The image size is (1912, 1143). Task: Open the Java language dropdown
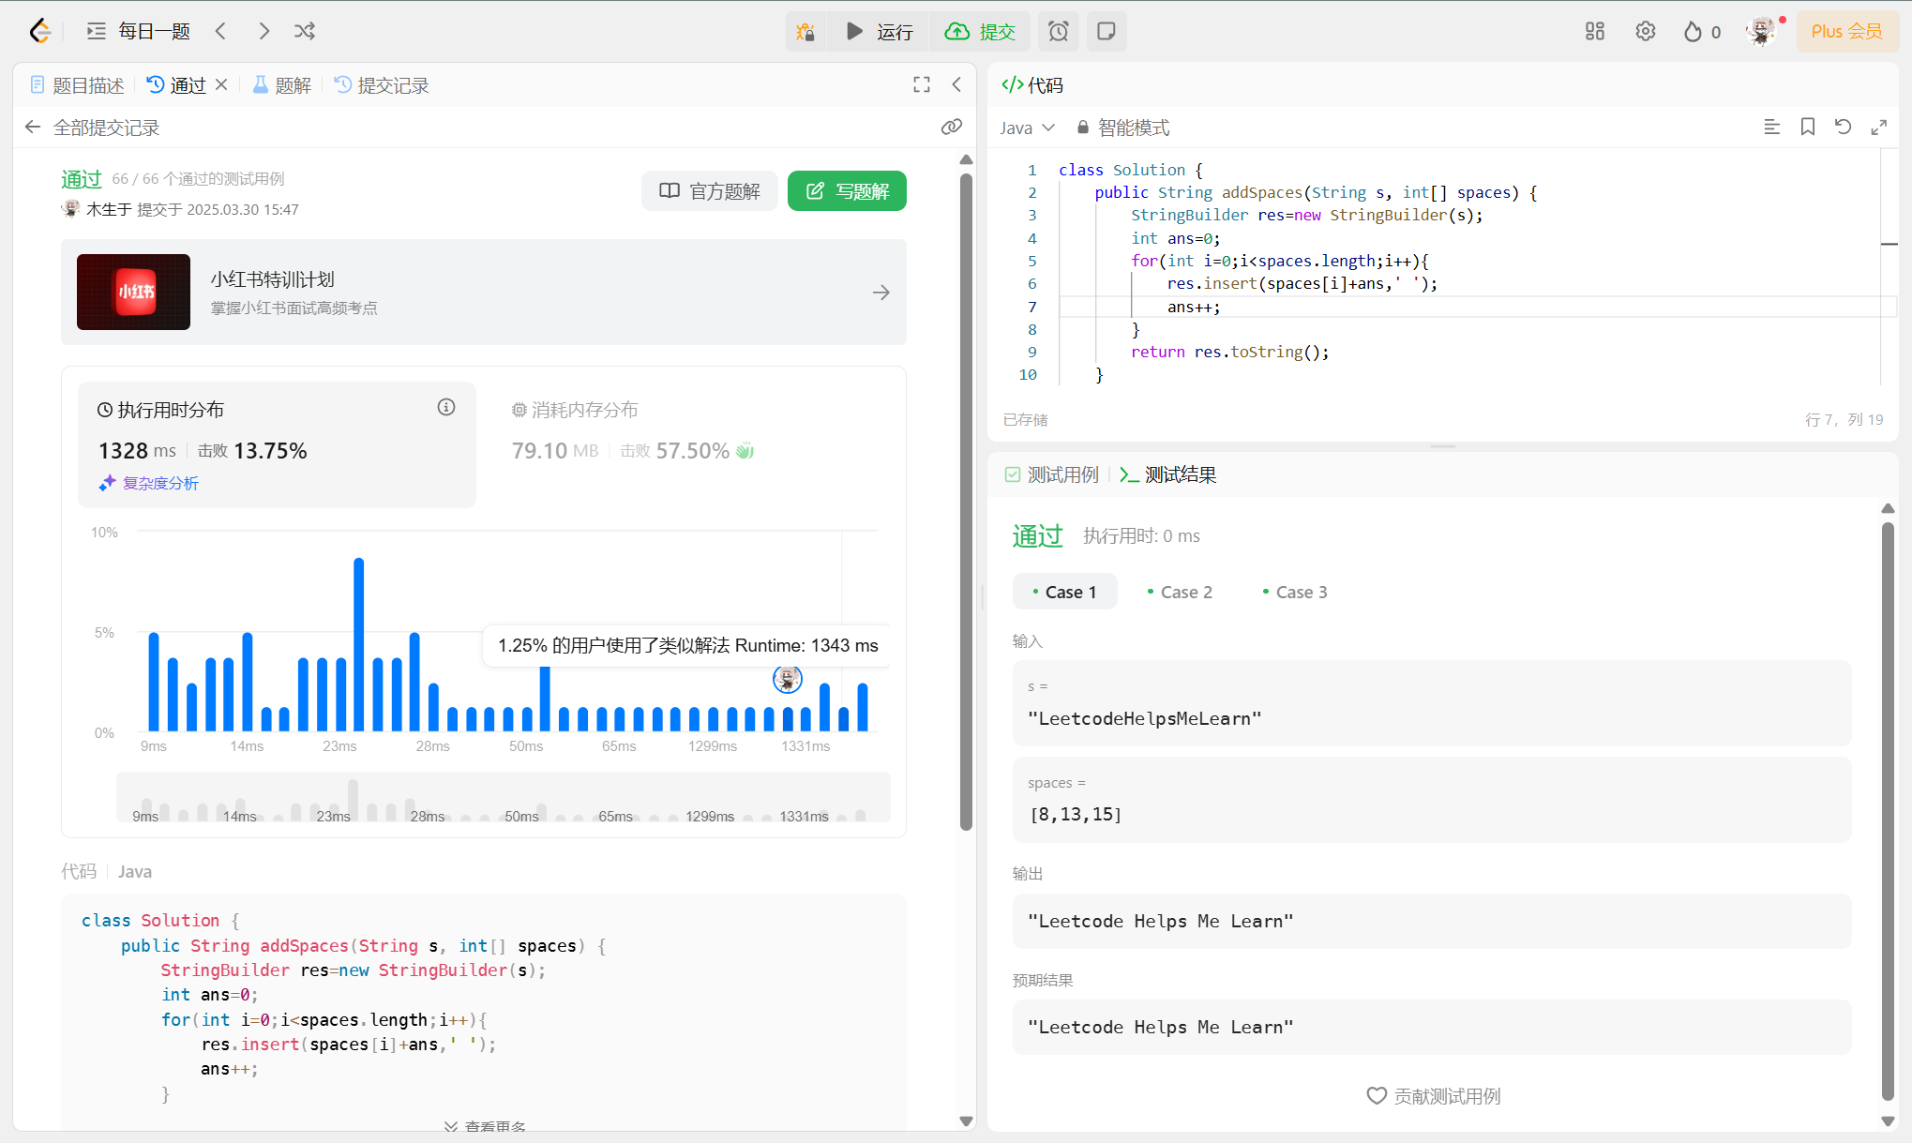pyautogui.click(x=1027, y=128)
